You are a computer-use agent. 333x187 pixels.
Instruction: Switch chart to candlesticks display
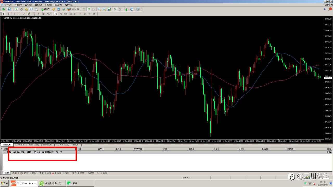(x=89, y=9)
